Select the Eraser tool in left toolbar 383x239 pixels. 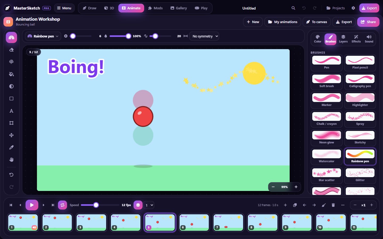point(11,50)
